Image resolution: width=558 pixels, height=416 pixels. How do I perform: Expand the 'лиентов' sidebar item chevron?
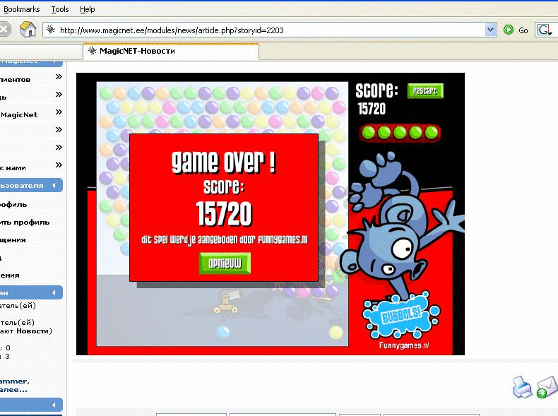click(x=59, y=77)
